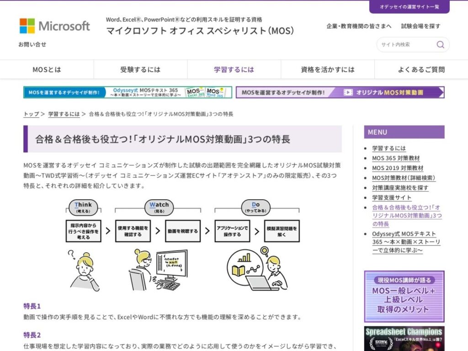
Task: Click the 現役MOS講師が語る banner
Action: coord(404,296)
